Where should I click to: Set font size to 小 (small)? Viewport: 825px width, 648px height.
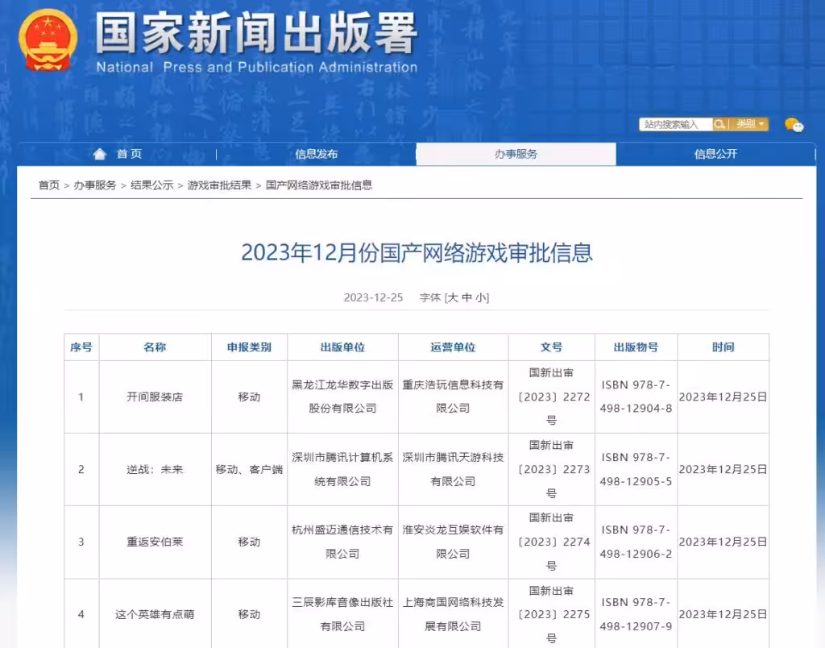[480, 297]
